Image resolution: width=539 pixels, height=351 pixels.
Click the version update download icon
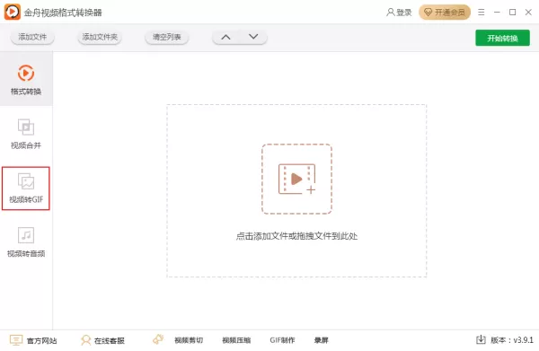pos(481,339)
